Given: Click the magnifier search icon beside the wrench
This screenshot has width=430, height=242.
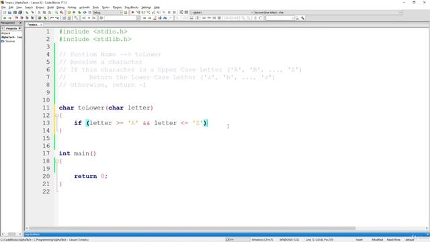Looking at the screenshot, I should click(297, 18).
